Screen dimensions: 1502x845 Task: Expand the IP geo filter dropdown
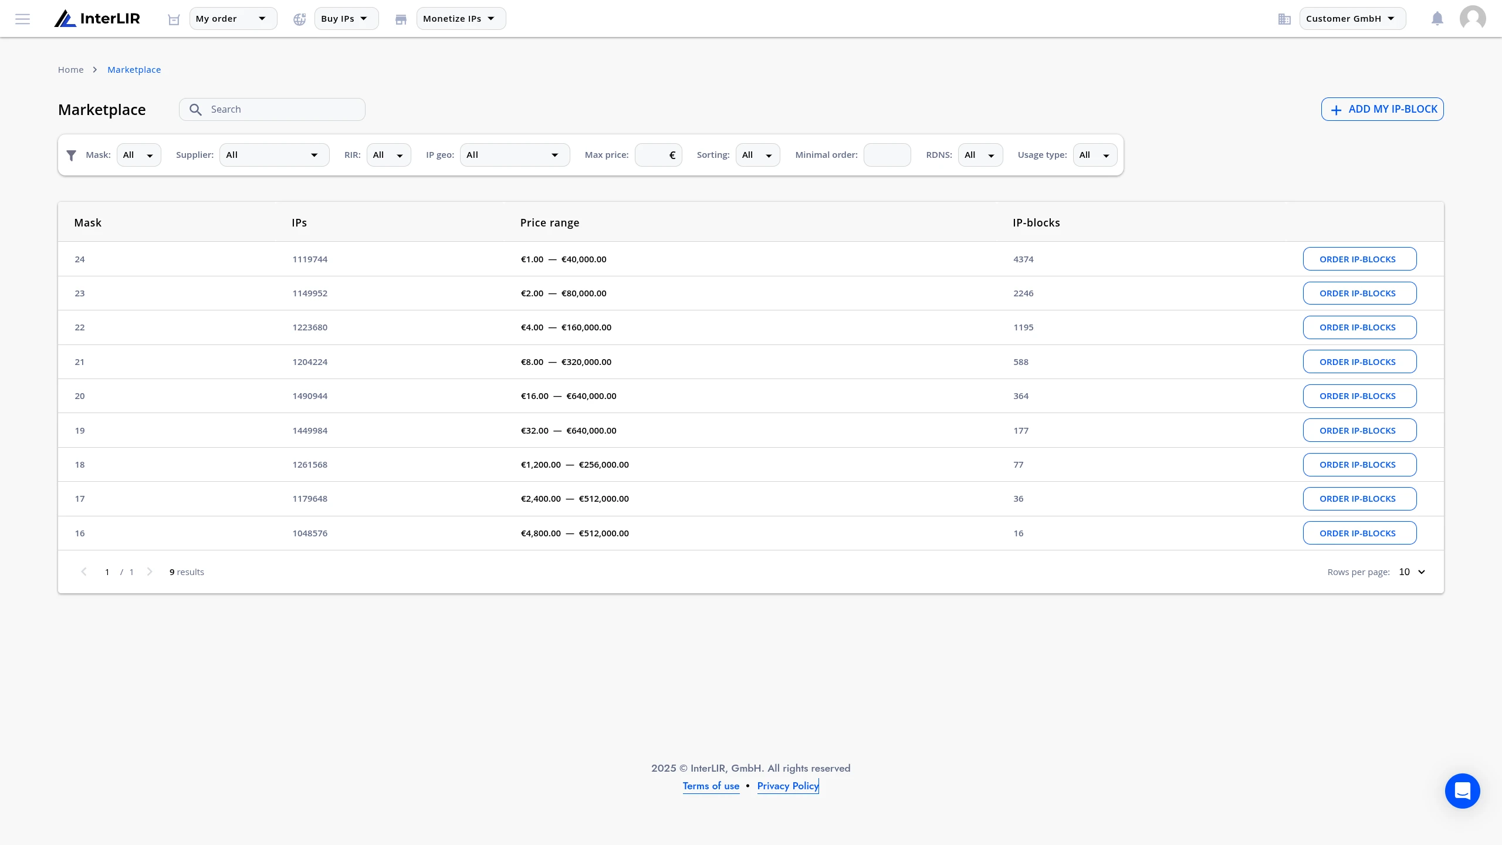click(x=515, y=155)
